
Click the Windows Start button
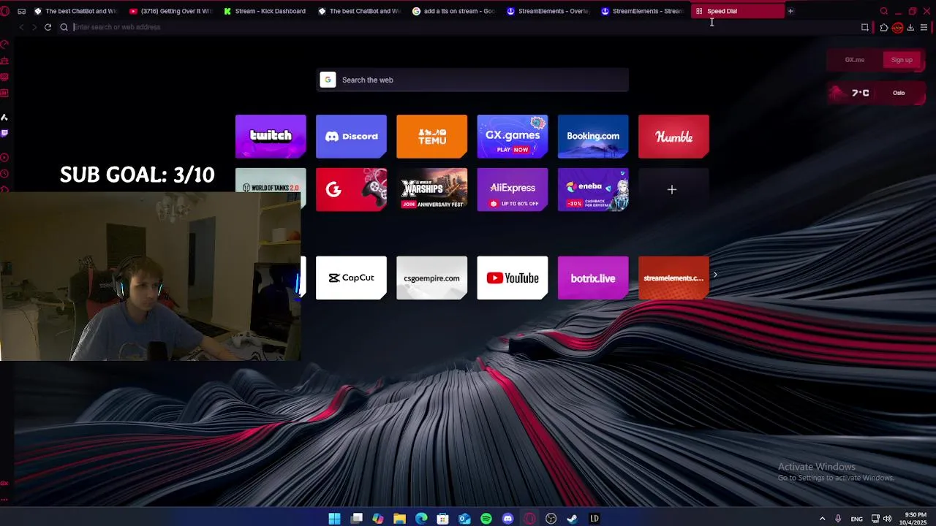(x=334, y=519)
